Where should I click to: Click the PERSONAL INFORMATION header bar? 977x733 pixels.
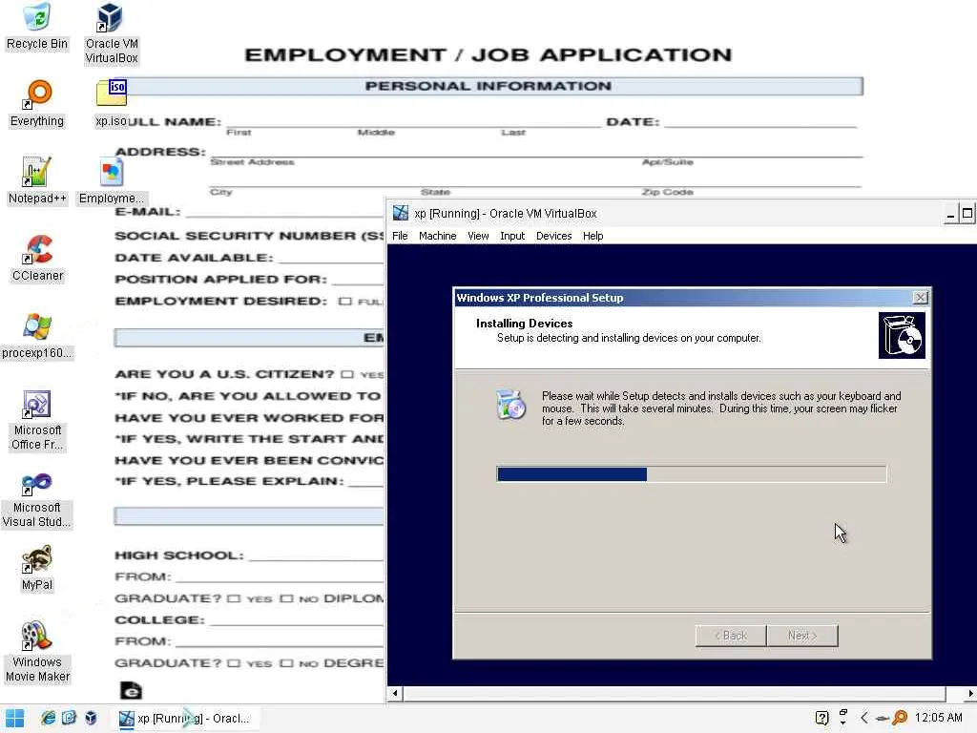488,86
